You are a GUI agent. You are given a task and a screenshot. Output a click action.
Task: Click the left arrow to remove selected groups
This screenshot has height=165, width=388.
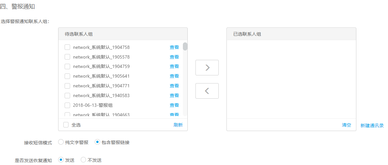click(207, 91)
